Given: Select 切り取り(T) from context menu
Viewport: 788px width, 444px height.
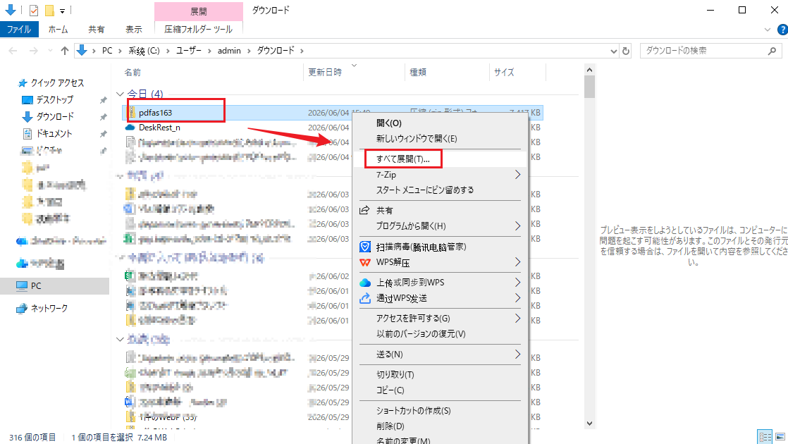Looking at the screenshot, I should (395, 375).
